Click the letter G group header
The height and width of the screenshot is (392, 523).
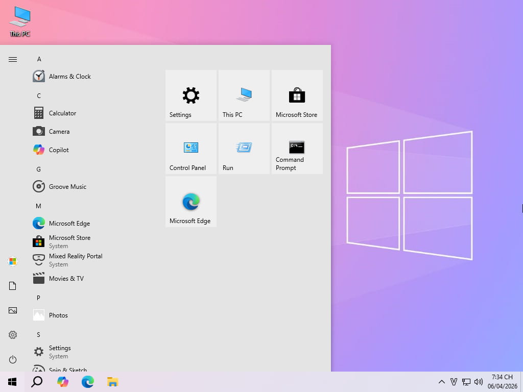[x=39, y=169]
